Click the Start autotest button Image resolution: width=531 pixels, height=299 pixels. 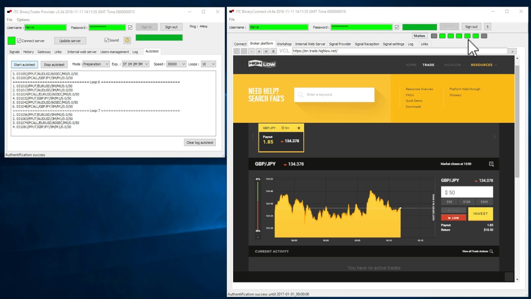pos(24,65)
